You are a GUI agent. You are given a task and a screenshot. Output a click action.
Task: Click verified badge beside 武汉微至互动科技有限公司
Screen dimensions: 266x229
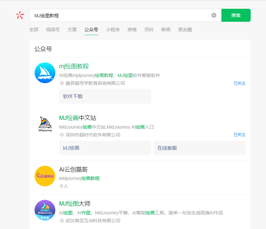62,221
